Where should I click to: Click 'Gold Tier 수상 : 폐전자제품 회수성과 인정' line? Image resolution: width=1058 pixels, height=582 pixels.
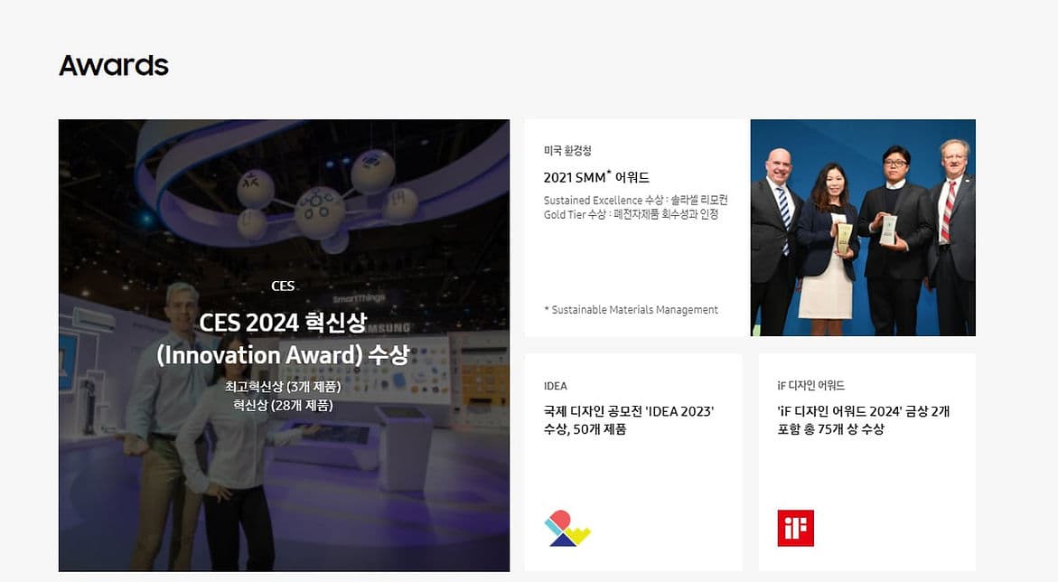(x=631, y=215)
